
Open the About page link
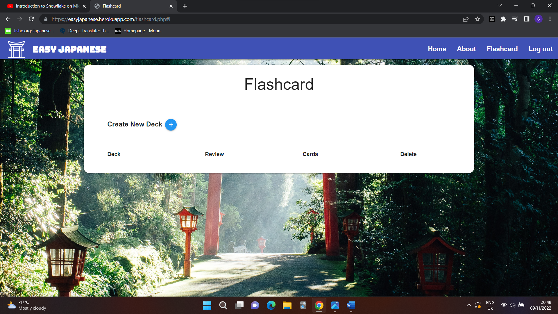[x=466, y=49]
